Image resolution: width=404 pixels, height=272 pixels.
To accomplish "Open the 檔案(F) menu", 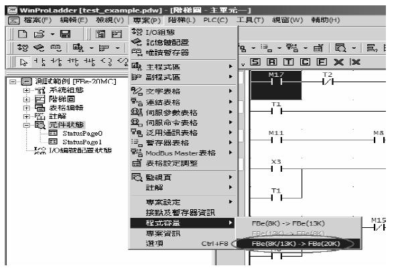I will click(x=38, y=20).
